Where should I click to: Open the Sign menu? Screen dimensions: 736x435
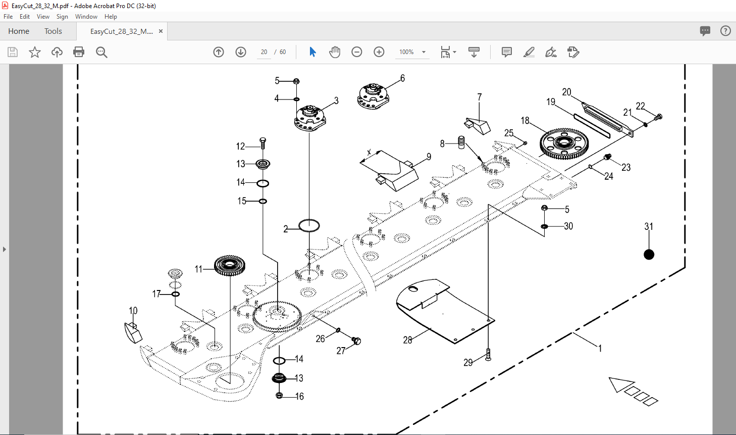(x=62, y=17)
